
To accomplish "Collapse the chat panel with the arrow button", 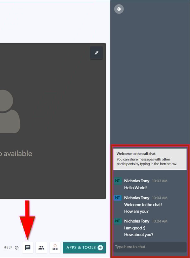I will [x=119, y=9].
